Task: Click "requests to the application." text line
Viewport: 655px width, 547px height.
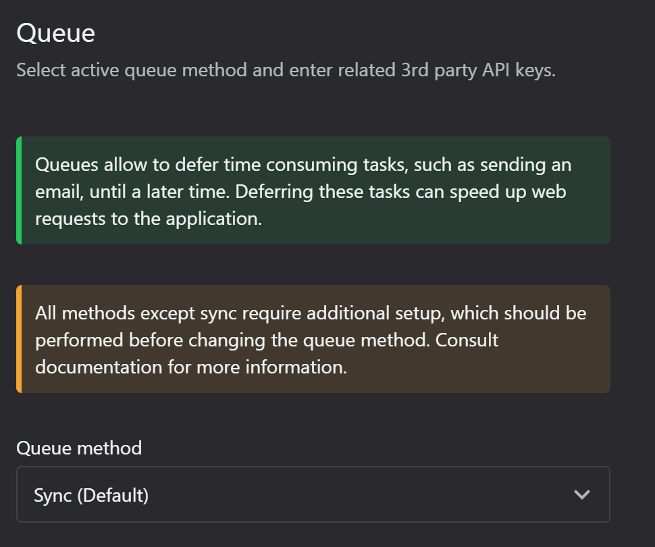Action: click(148, 219)
